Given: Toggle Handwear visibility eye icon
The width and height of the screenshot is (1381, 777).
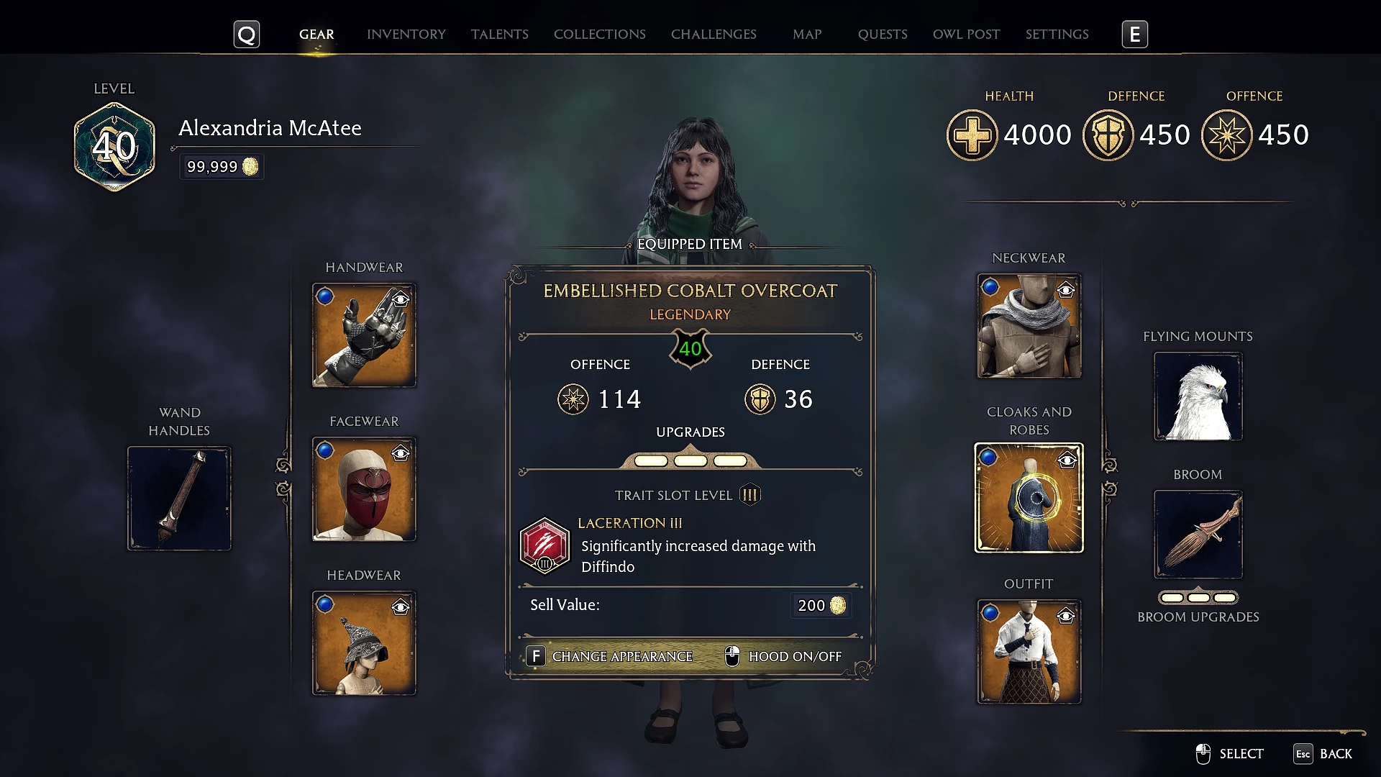Looking at the screenshot, I should (x=401, y=299).
